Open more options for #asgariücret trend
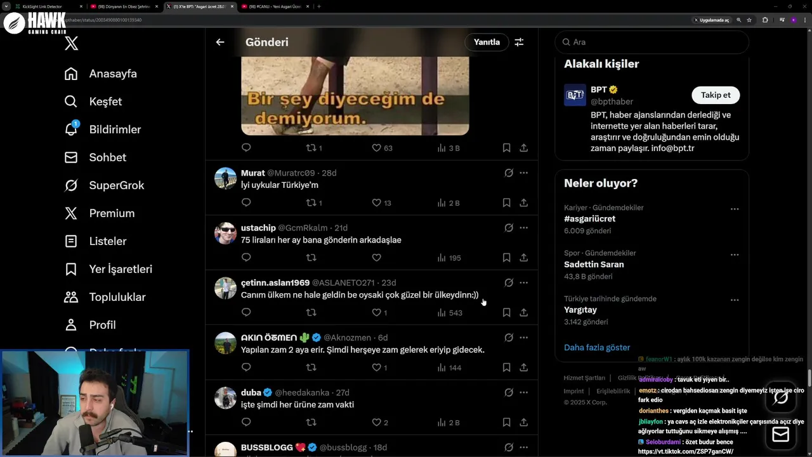 [x=734, y=209]
